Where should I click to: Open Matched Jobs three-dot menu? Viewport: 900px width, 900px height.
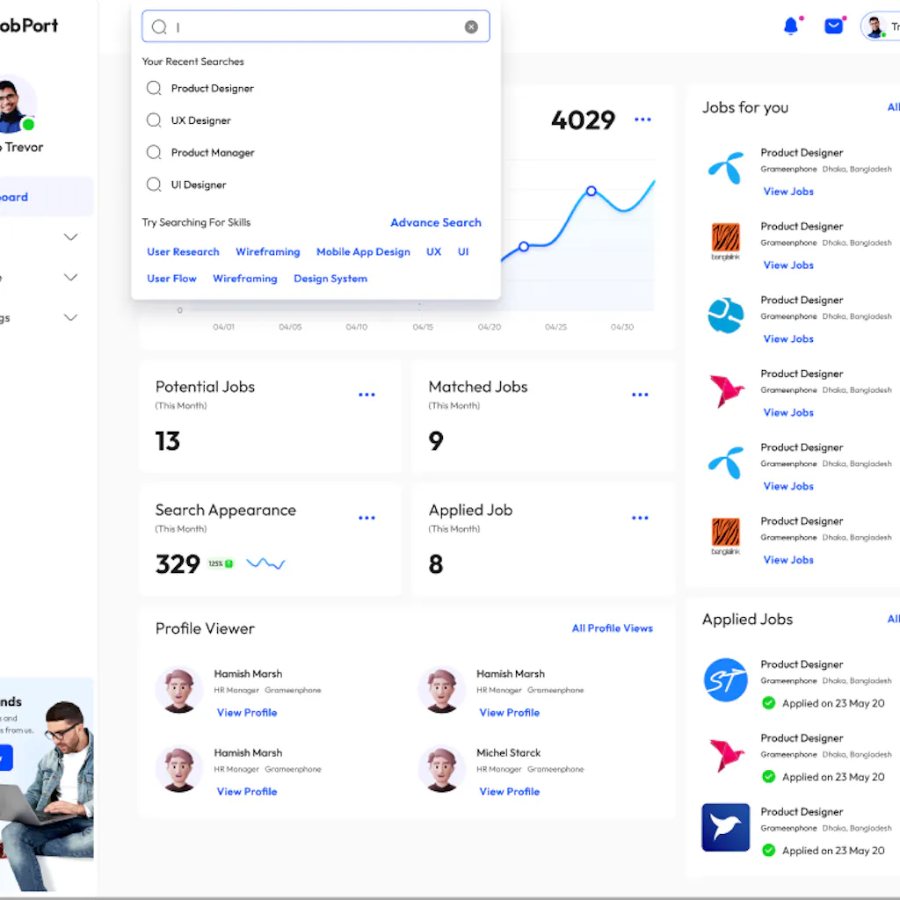(x=640, y=395)
